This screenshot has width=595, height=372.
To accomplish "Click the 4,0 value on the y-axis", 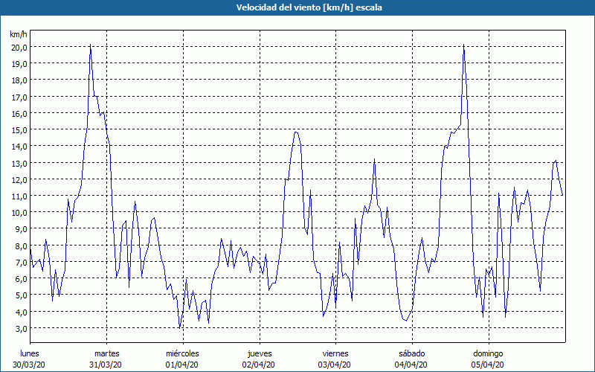I will [x=22, y=312].
